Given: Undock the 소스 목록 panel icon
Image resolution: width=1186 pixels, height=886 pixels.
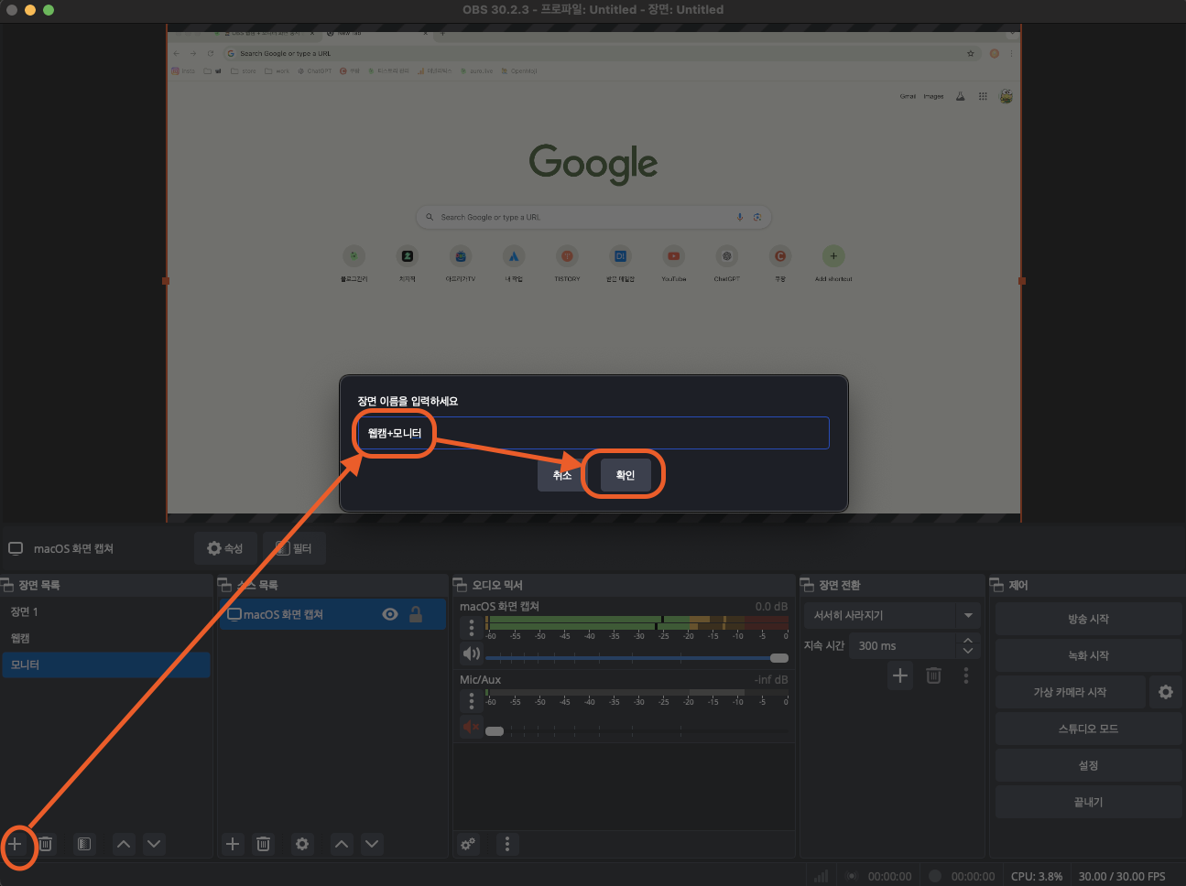Looking at the screenshot, I should (x=224, y=585).
